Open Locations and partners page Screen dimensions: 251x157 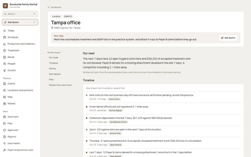pyautogui.click(x=20, y=90)
